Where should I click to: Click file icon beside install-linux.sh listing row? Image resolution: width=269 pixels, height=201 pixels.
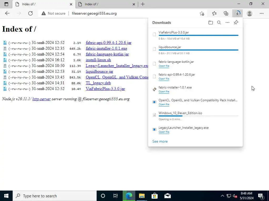5,60
